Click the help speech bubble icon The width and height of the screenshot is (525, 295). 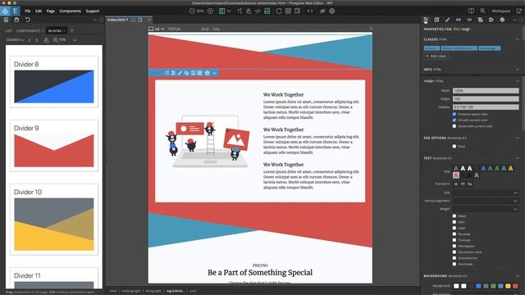coord(471,11)
